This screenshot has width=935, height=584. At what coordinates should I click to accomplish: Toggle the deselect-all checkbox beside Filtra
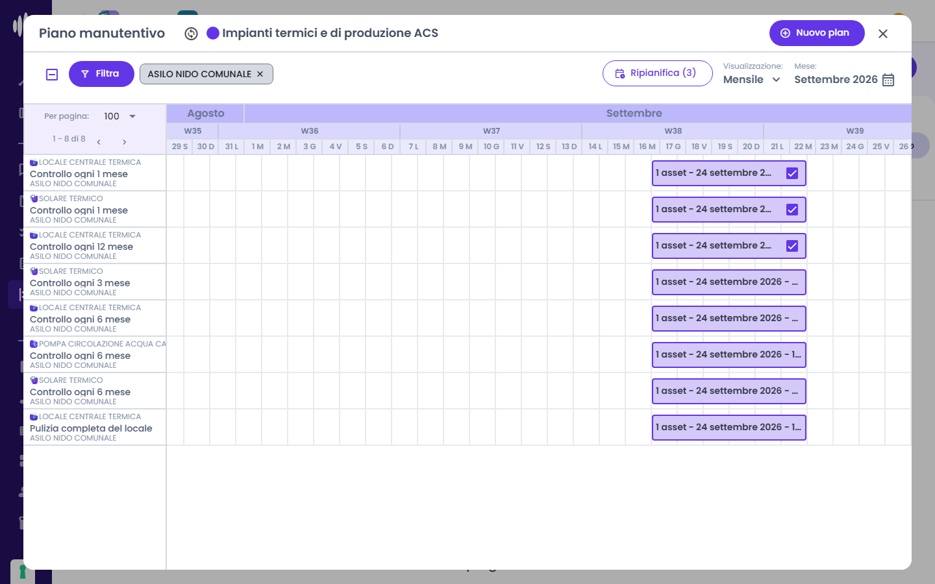52,75
